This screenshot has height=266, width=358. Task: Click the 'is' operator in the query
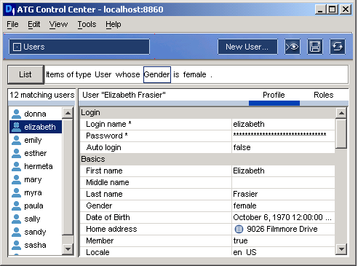click(x=176, y=74)
